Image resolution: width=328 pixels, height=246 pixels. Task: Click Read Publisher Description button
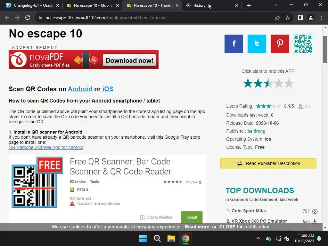pos(268,163)
